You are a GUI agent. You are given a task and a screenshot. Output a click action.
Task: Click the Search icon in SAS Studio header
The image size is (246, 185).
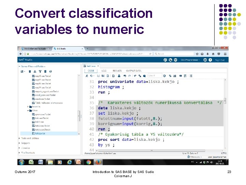click(x=165, y=60)
